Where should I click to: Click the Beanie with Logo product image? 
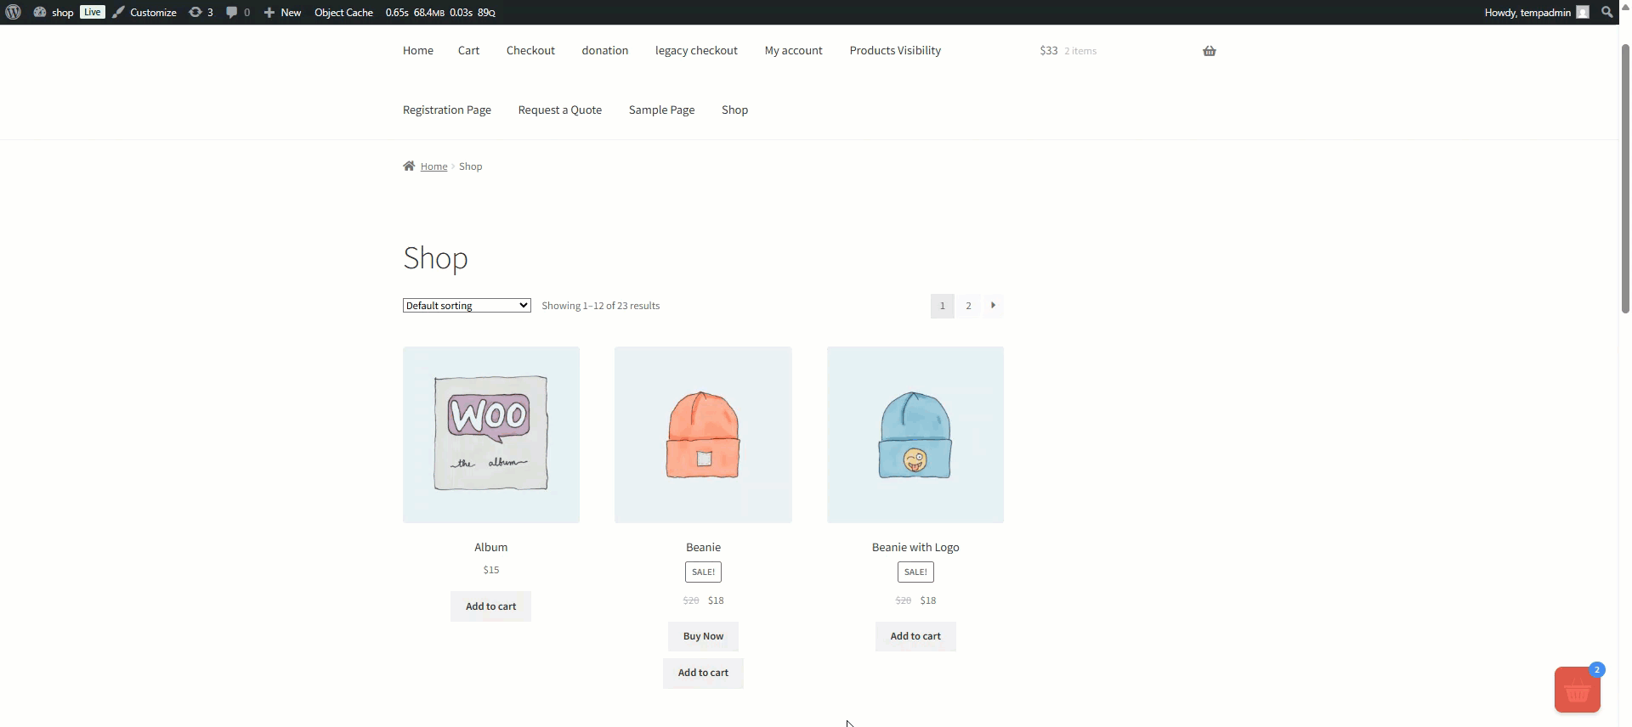click(x=915, y=435)
